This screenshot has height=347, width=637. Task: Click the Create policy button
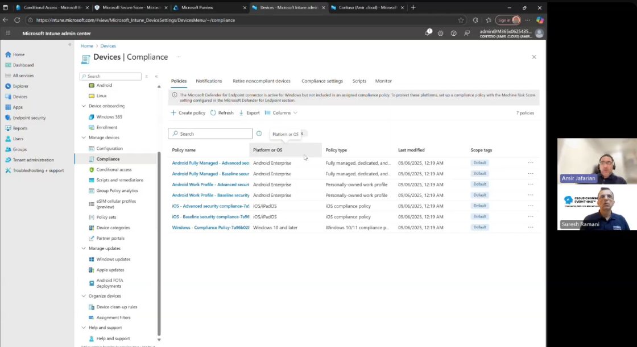(x=188, y=113)
